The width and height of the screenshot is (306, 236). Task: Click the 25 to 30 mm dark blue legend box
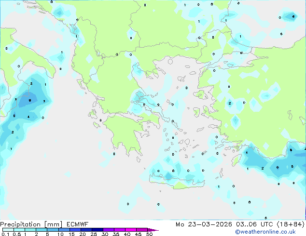97,230
